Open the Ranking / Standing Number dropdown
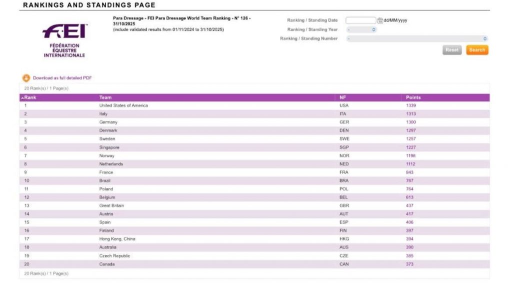 (416, 38)
